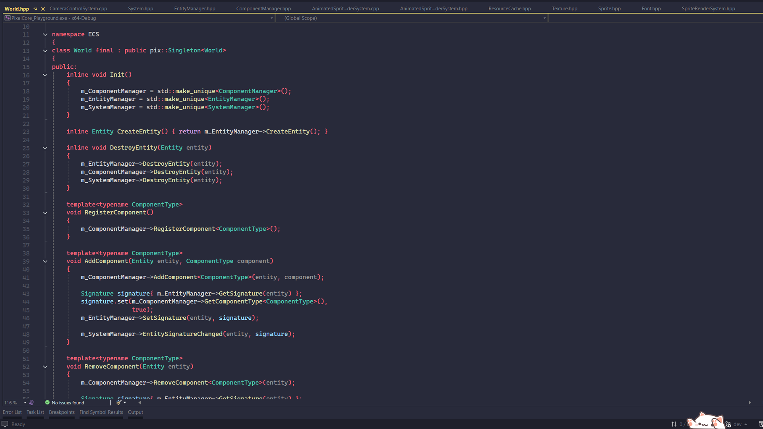Click the Ready status text
Viewport: 763px width, 429px height.
point(18,425)
